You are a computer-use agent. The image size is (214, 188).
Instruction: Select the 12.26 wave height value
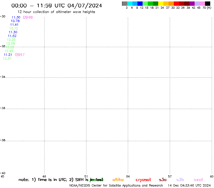click(x=11, y=40)
